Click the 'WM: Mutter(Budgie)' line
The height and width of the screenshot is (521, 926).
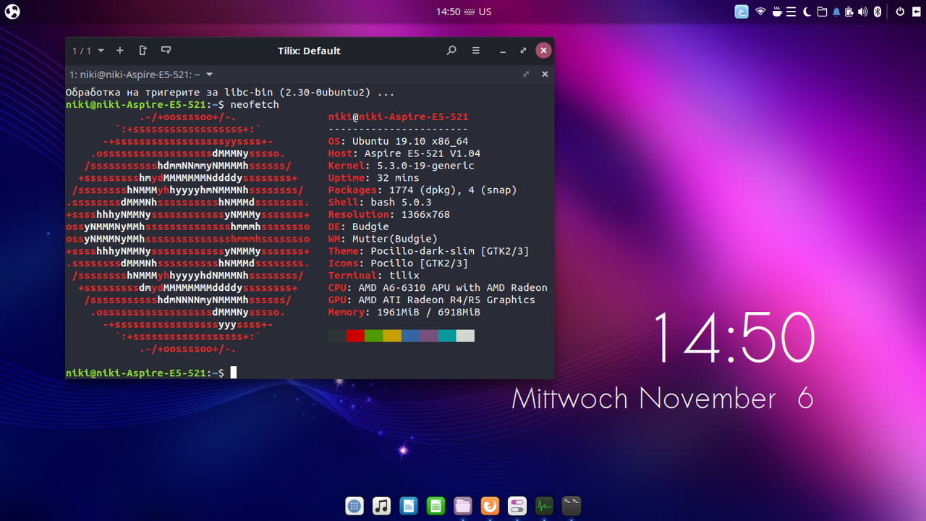pyautogui.click(x=383, y=239)
